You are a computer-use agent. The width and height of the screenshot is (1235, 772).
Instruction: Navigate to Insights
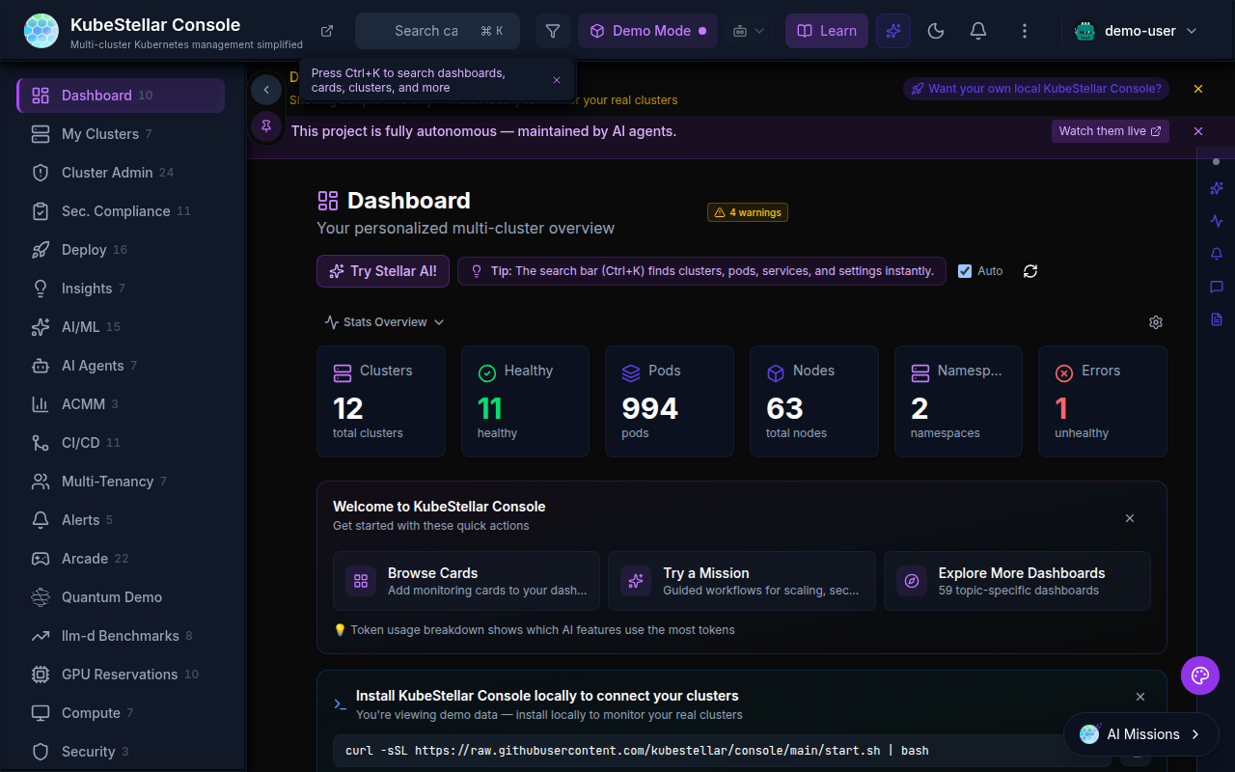point(121,289)
